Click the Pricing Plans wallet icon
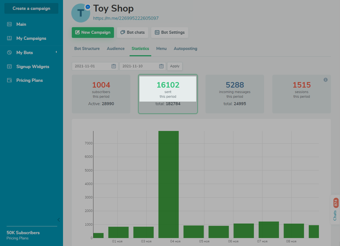The height and width of the screenshot is (246, 340). [9, 80]
